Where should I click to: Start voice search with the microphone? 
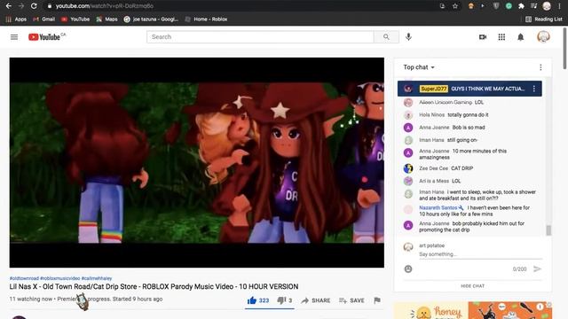408,37
